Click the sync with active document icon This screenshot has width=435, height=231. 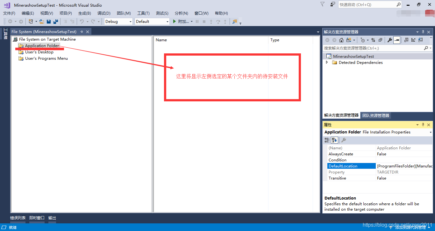(373, 40)
